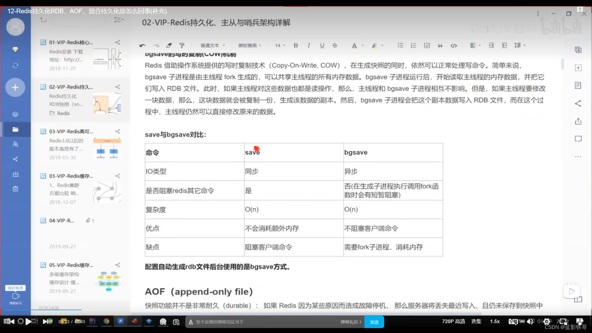Screen dimensions: 592x333
Task: Open the text alignment dropdown
Action: pos(475,46)
